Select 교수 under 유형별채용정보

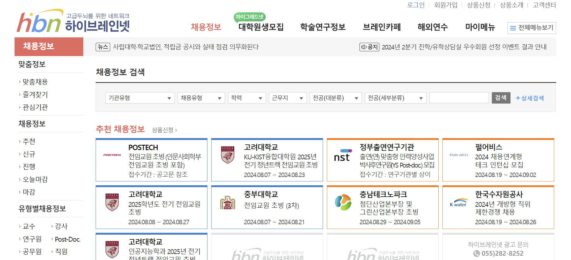29,226
